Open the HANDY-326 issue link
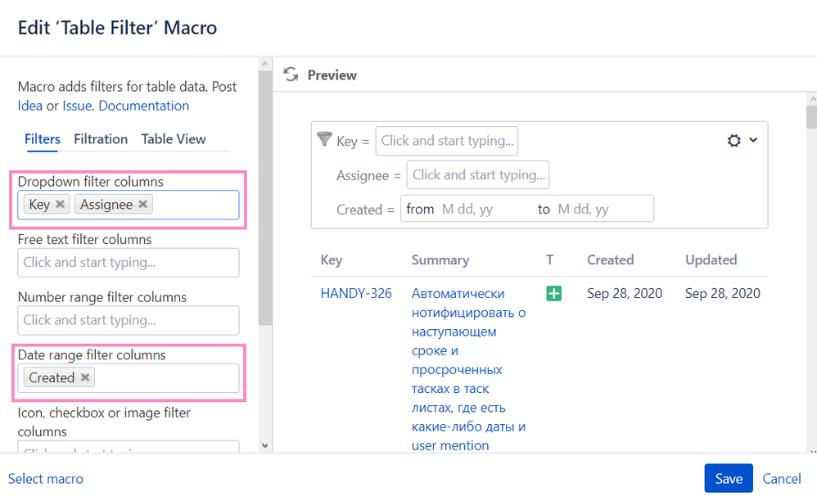This screenshot has width=817, height=501. pyautogui.click(x=356, y=293)
